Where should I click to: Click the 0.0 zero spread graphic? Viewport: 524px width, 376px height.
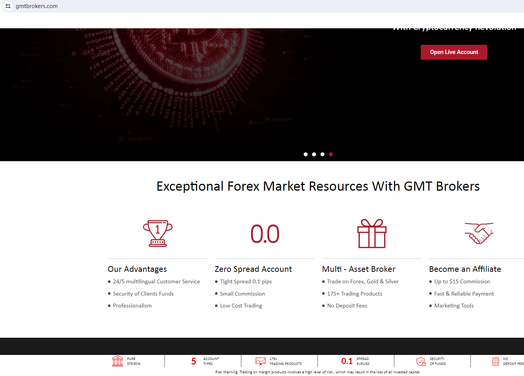(x=265, y=234)
